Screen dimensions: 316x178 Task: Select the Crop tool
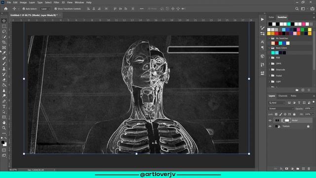coord(4,42)
